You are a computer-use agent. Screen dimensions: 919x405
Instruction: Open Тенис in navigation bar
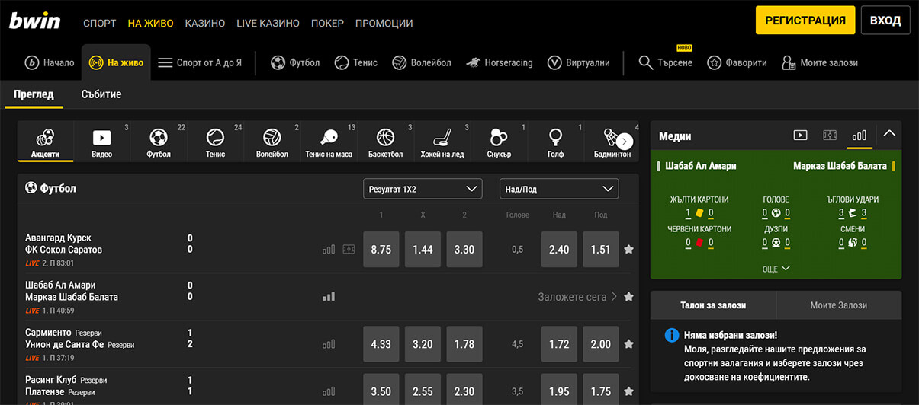pyautogui.click(x=356, y=62)
